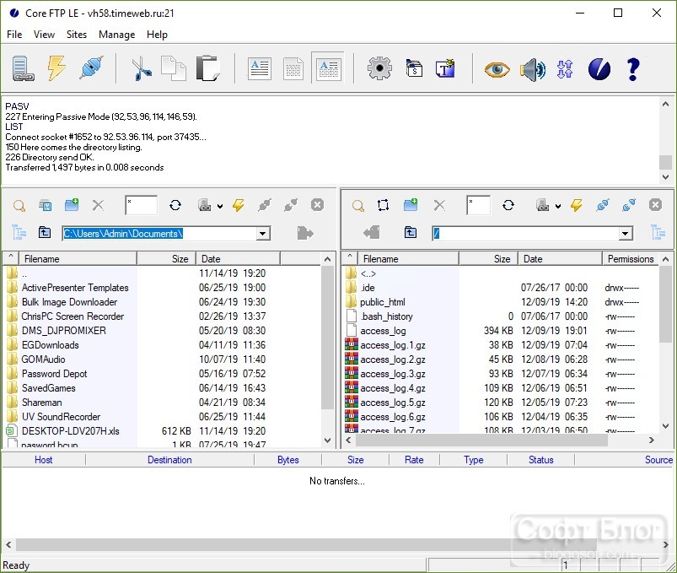Click the local pane search magnifier icon
The height and width of the screenshot is (573, 677).
click(19, 205)
